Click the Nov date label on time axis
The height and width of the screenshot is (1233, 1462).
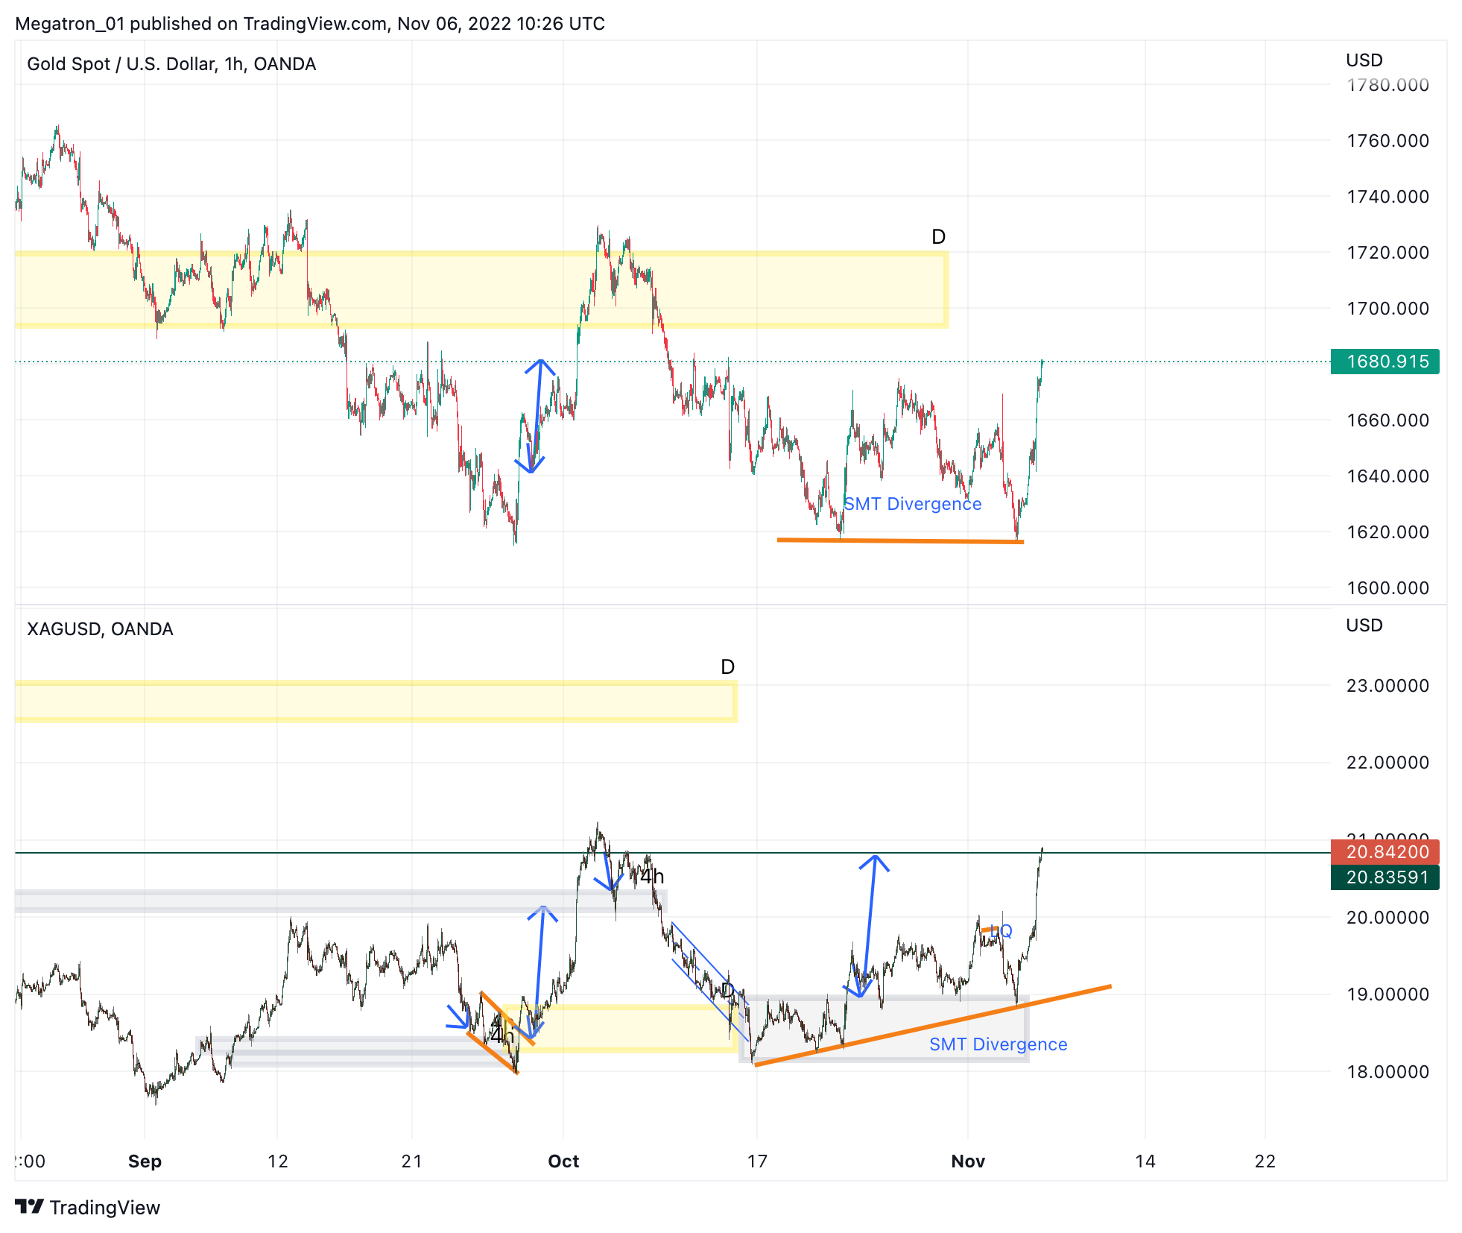968,1161
